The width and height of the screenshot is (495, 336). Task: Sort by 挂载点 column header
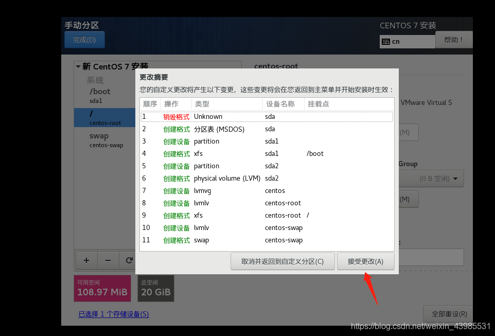[x=349, y=104]
